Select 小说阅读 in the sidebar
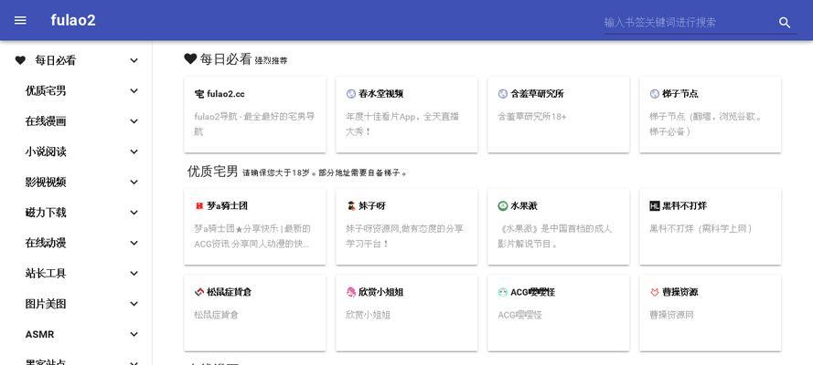Image resolution: width=813 pixels, height=365 pixels. [46, 152]
